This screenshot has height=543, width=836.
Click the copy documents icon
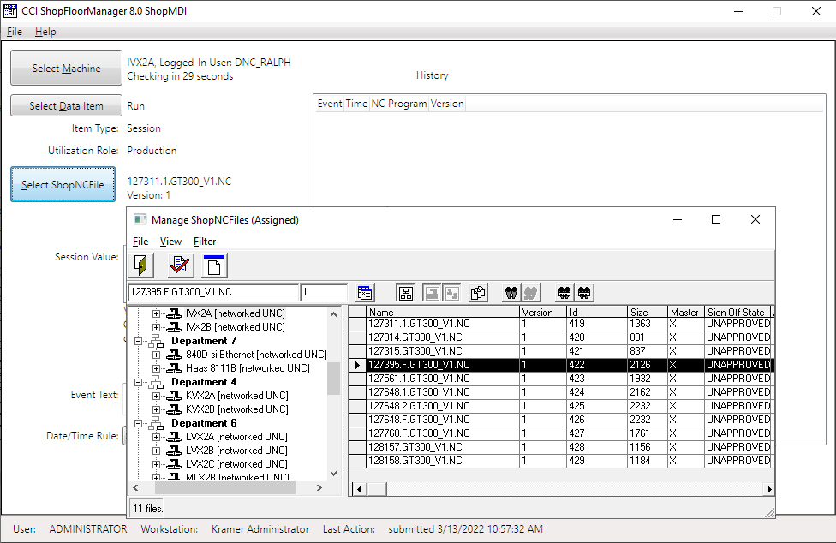click(x=479, y=293)
